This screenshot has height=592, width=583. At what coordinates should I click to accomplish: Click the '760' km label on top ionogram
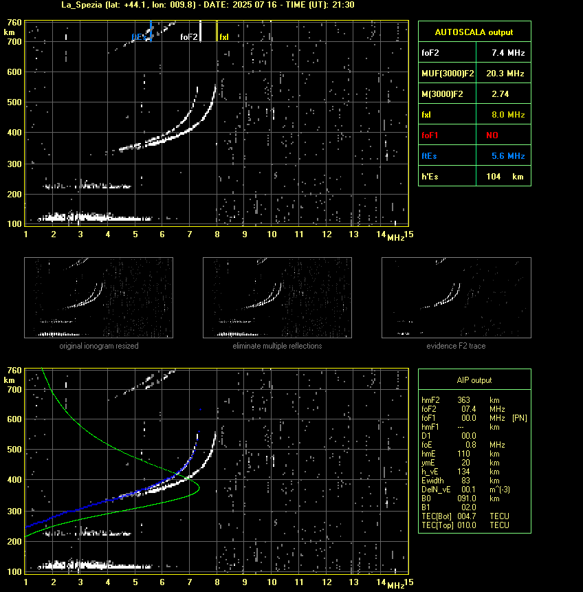14,23
